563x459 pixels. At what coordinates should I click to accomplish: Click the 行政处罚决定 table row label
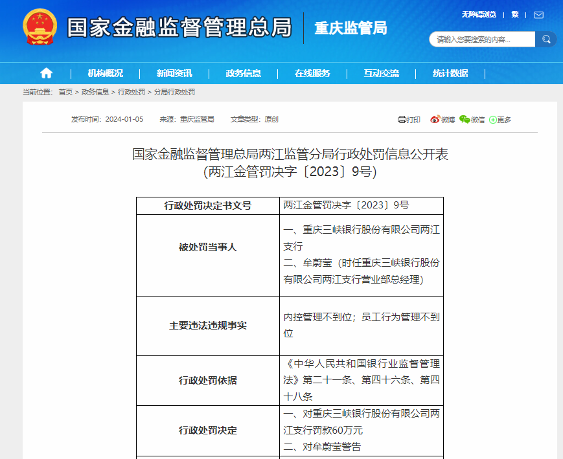pyautogui.click(x=208, y=431)
